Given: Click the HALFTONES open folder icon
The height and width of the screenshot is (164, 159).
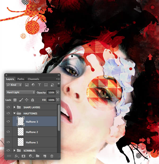Looking at the screenshot, I should [x=19, y=113].
